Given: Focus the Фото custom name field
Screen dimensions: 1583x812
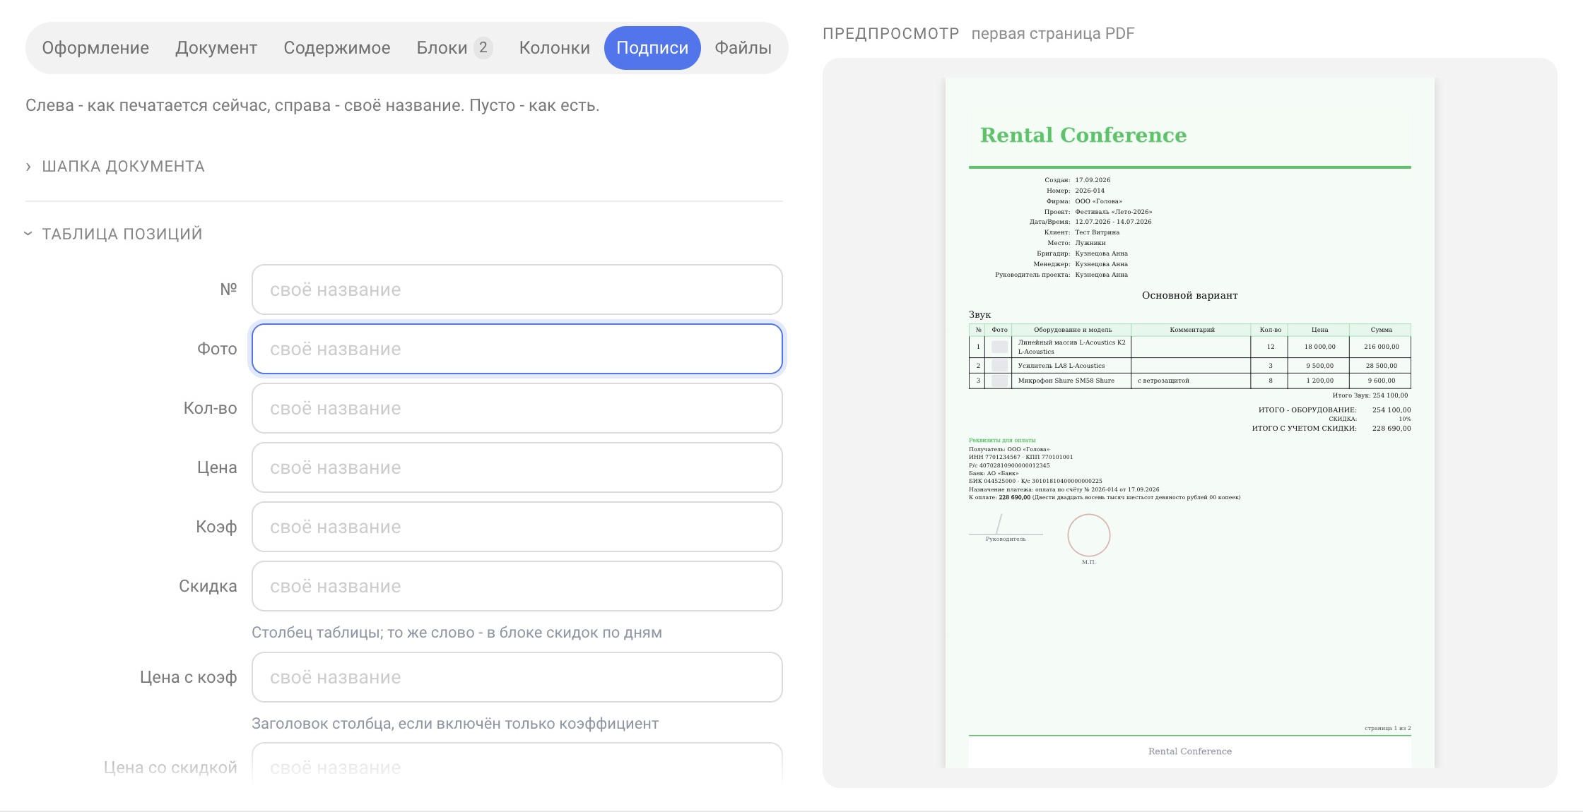Looking at the screenshot, I should tap(517, 349).
